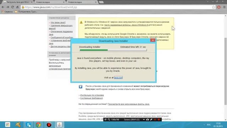Switch to the Новая вкладка tab beside new-tab button

point(82,2)
